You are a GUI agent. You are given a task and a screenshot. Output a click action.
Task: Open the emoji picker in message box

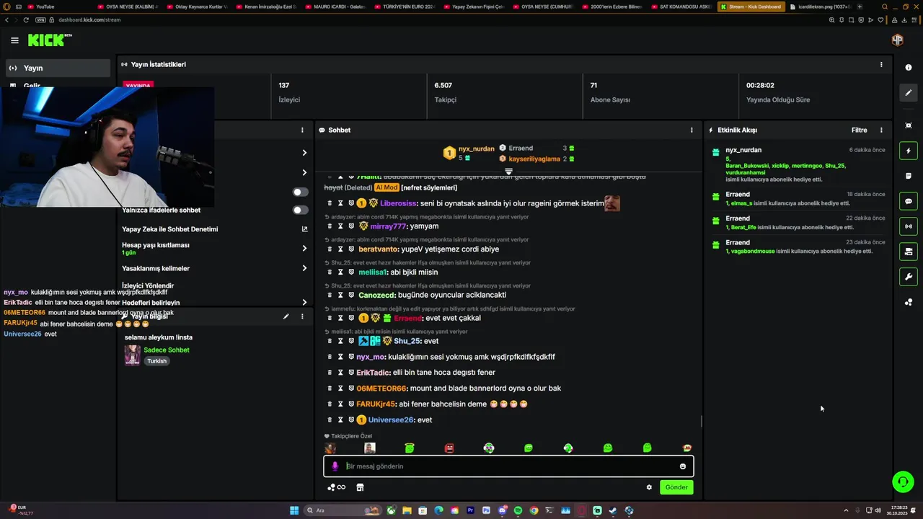(682, 466)
